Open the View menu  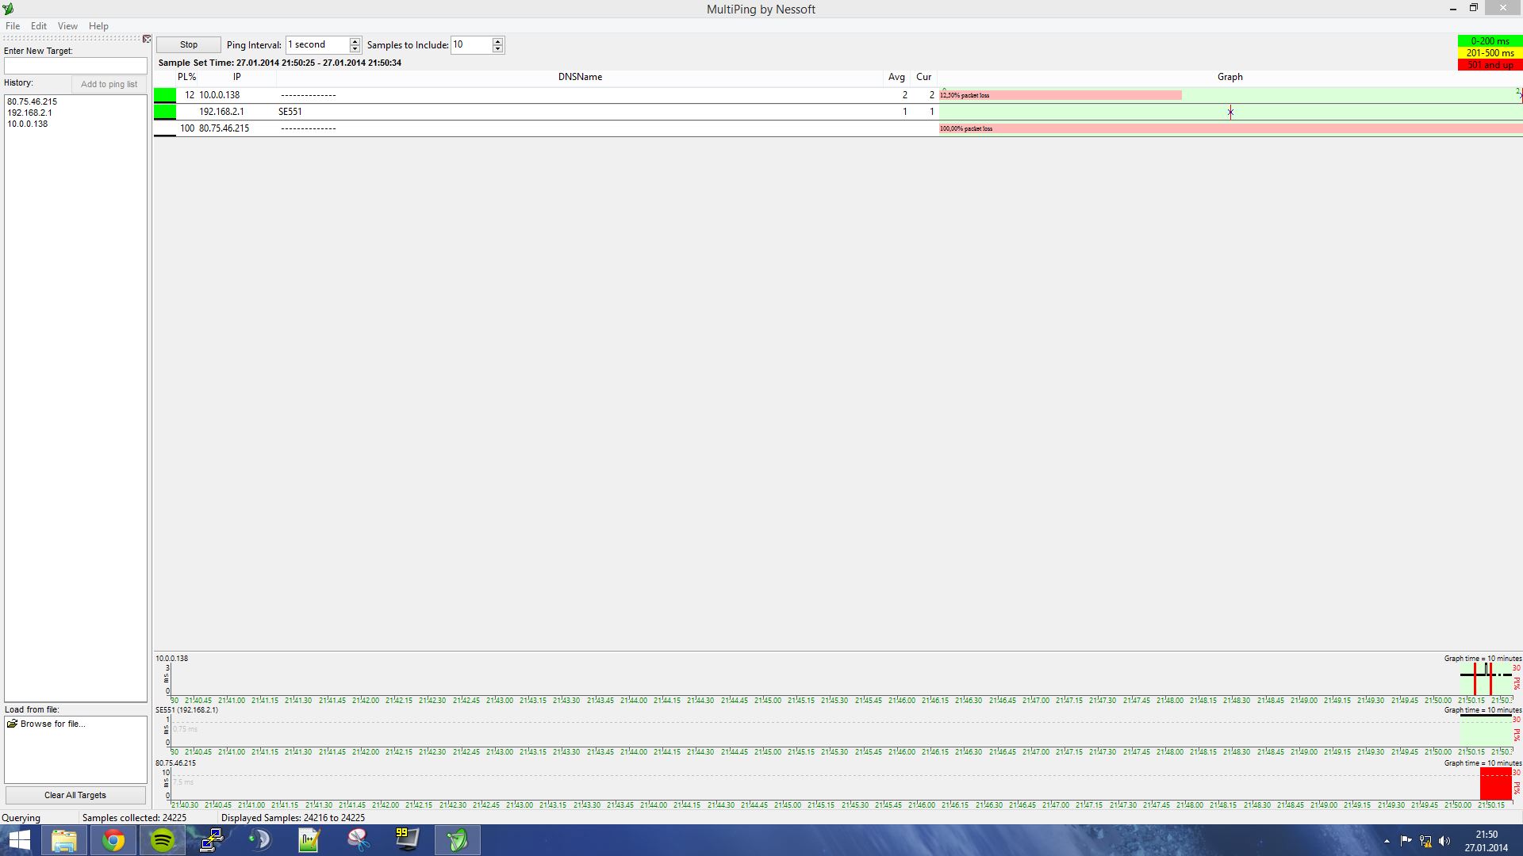67,26
